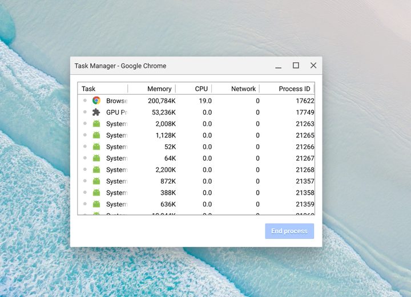Click memory value 52K
Image resolution: width=411 pixels, height=297 pixels.
tap(170, 147)
